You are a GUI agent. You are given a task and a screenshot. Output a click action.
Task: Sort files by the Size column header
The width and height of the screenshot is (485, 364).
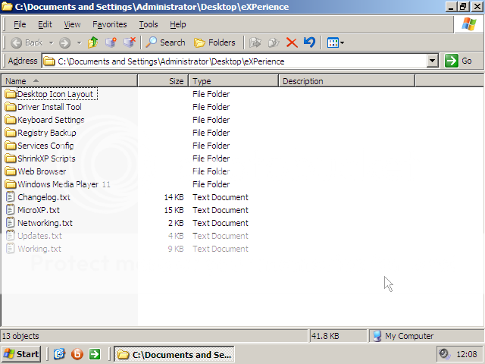[x=163, y=81]
